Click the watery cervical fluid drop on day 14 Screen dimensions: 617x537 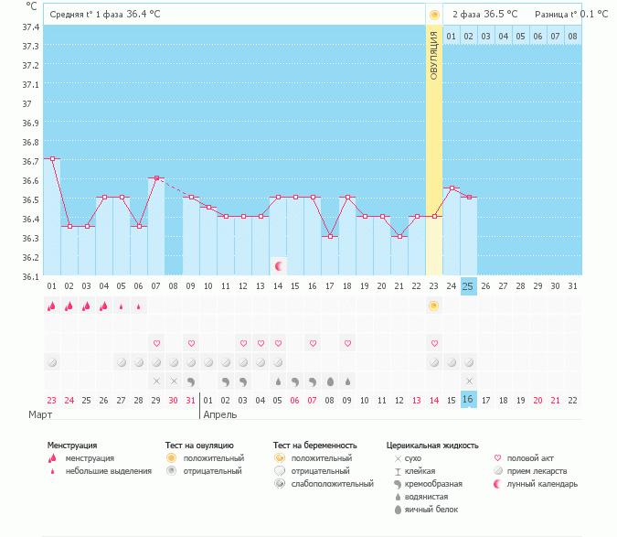coord(278,381)
